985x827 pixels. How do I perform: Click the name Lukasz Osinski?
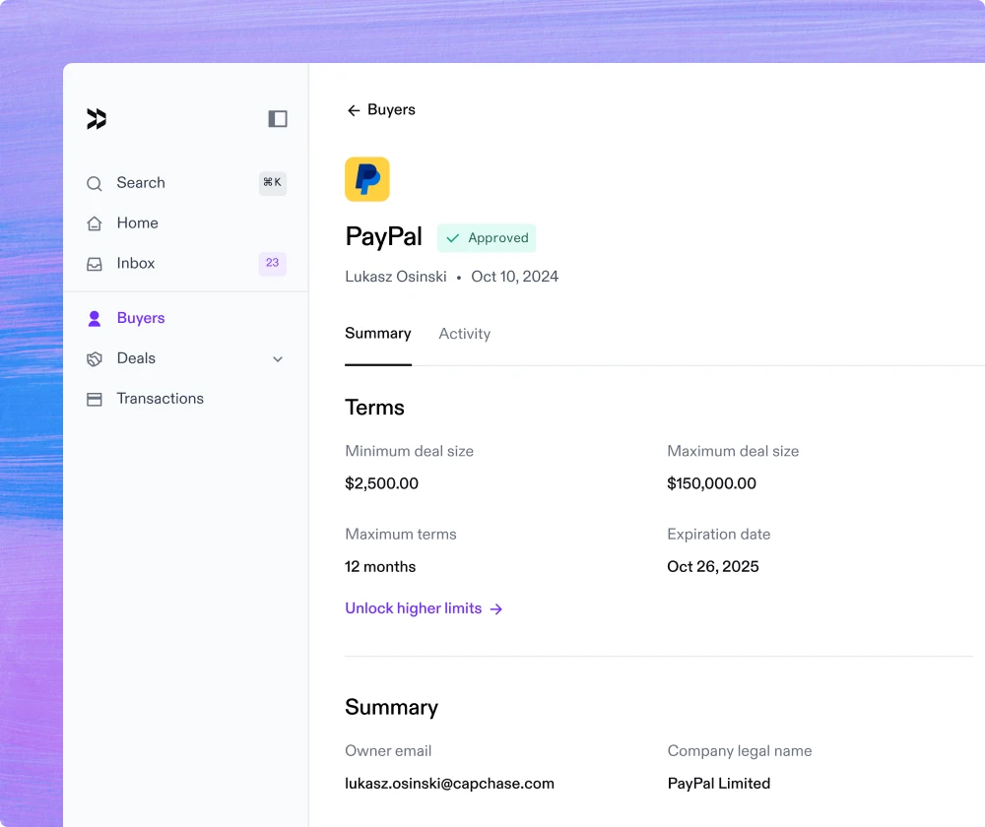pyautogui.click(x=396, y=277)
